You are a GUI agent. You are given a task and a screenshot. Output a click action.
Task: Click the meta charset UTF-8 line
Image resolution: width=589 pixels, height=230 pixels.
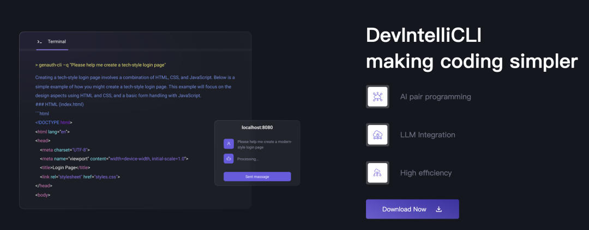click(x=64, y=150)
